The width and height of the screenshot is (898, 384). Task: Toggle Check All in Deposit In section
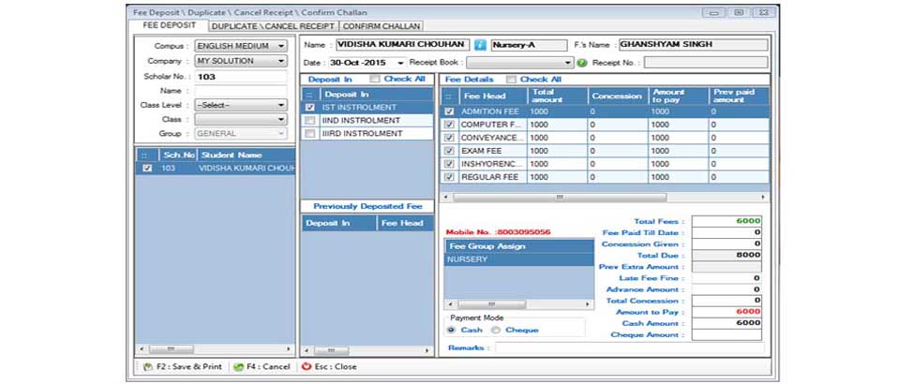coord(375,79)
